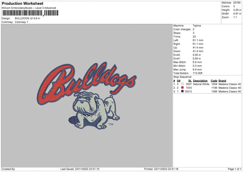This screenshot has width=243, height=172.
Task: Click the Total Bobbin value 113.05ft
Action: coord(198,73)
